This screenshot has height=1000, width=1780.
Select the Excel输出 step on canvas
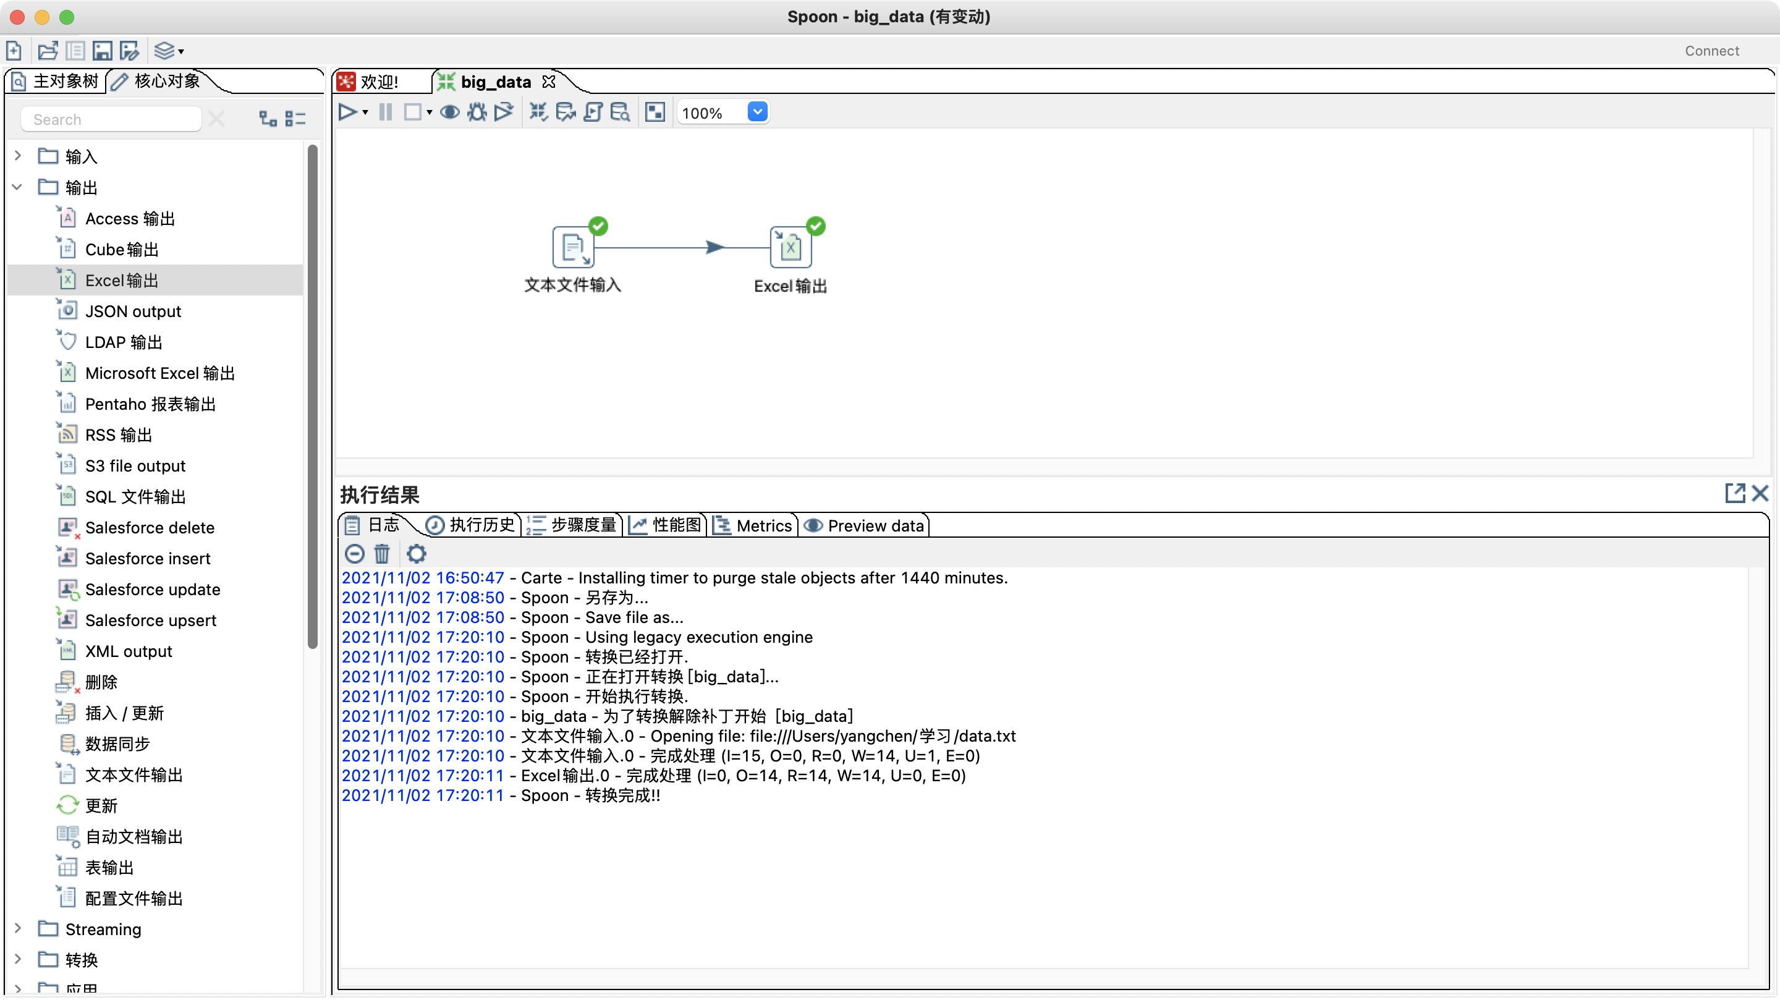790,247
